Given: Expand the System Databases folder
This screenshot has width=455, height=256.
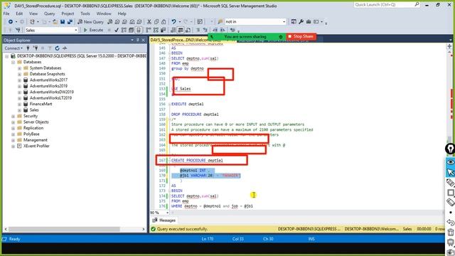Looking at the screenshot, I should click(x=19, y=68).
